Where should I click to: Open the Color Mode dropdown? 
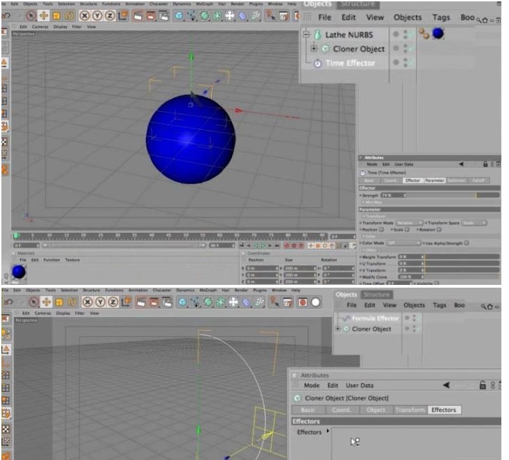403,243
